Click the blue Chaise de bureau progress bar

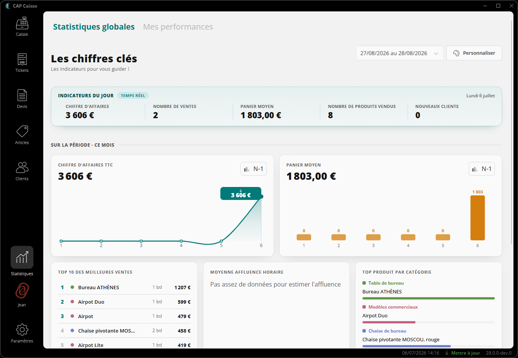(x=406, y=346)
